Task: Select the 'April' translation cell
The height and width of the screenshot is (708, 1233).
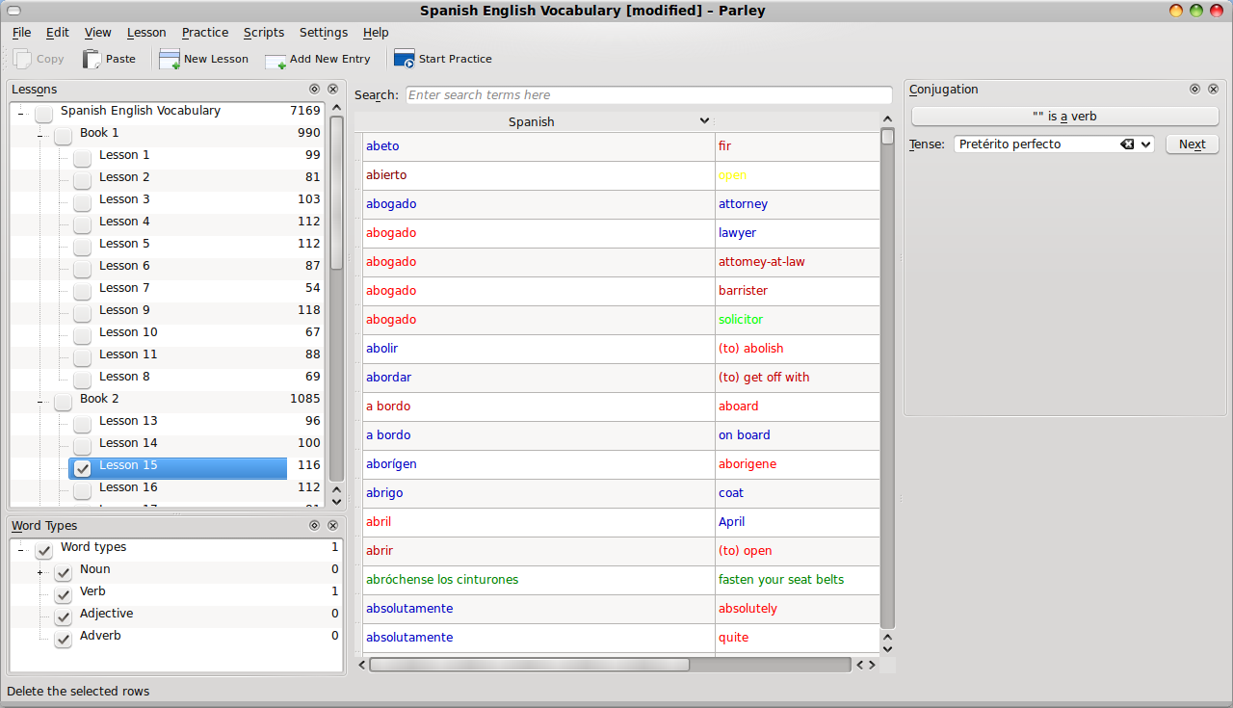Action: click(798, 522)
